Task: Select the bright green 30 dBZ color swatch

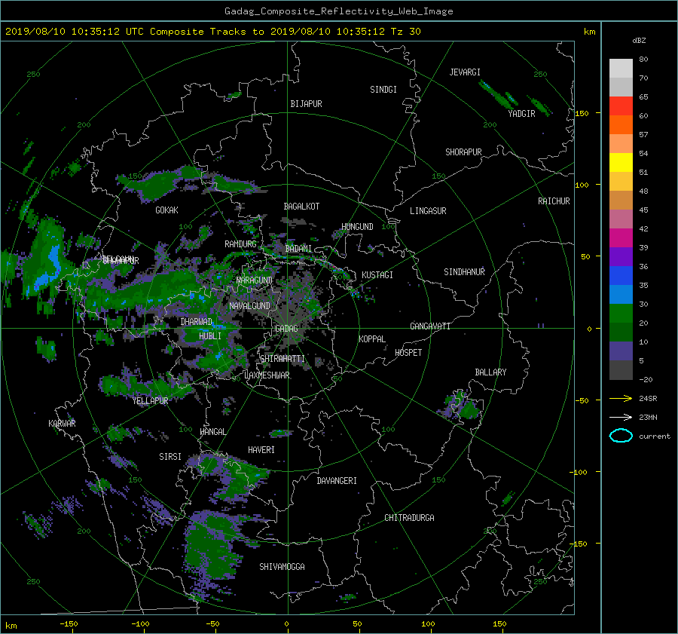Action: [621, 314]
